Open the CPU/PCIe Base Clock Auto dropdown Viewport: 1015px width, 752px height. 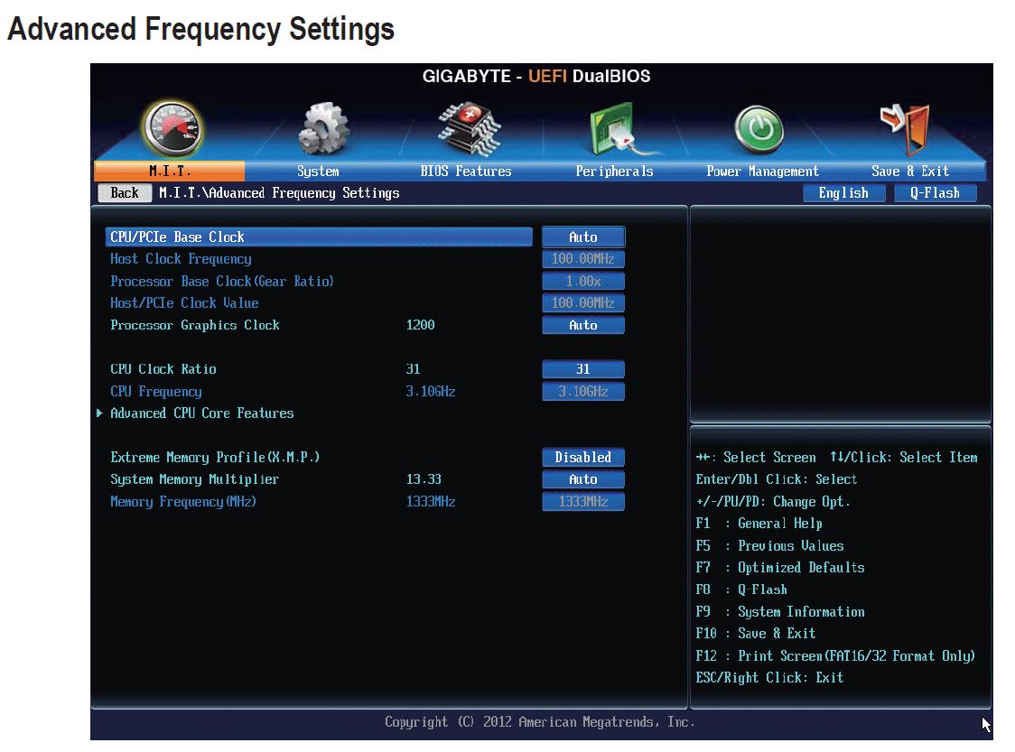click(x=583, y=237)
